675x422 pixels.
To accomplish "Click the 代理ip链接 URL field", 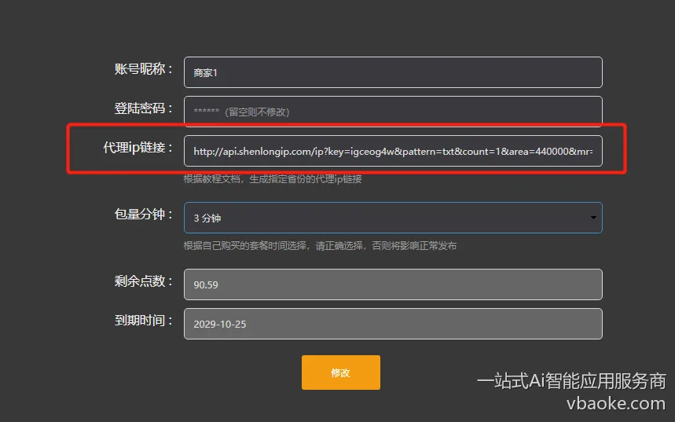I will click(x=393, y=151).
